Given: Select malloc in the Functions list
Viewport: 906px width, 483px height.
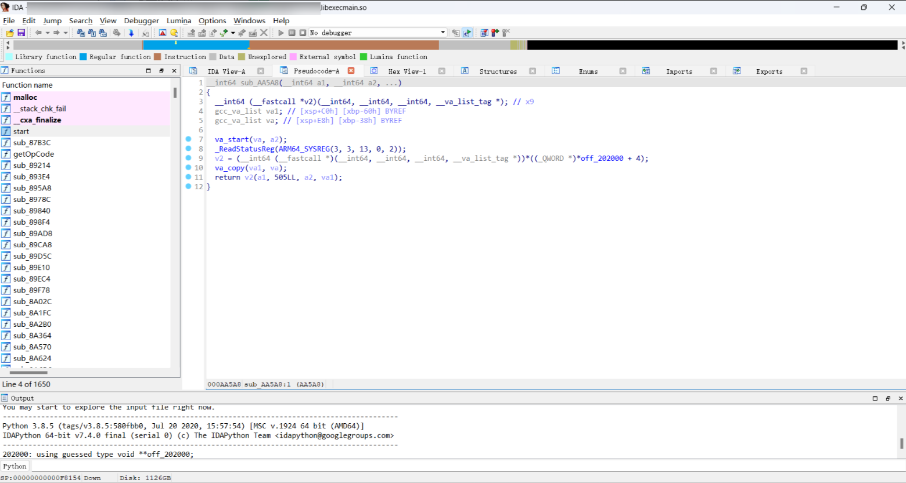Looking at the screenshot, I should coord(85,98).
